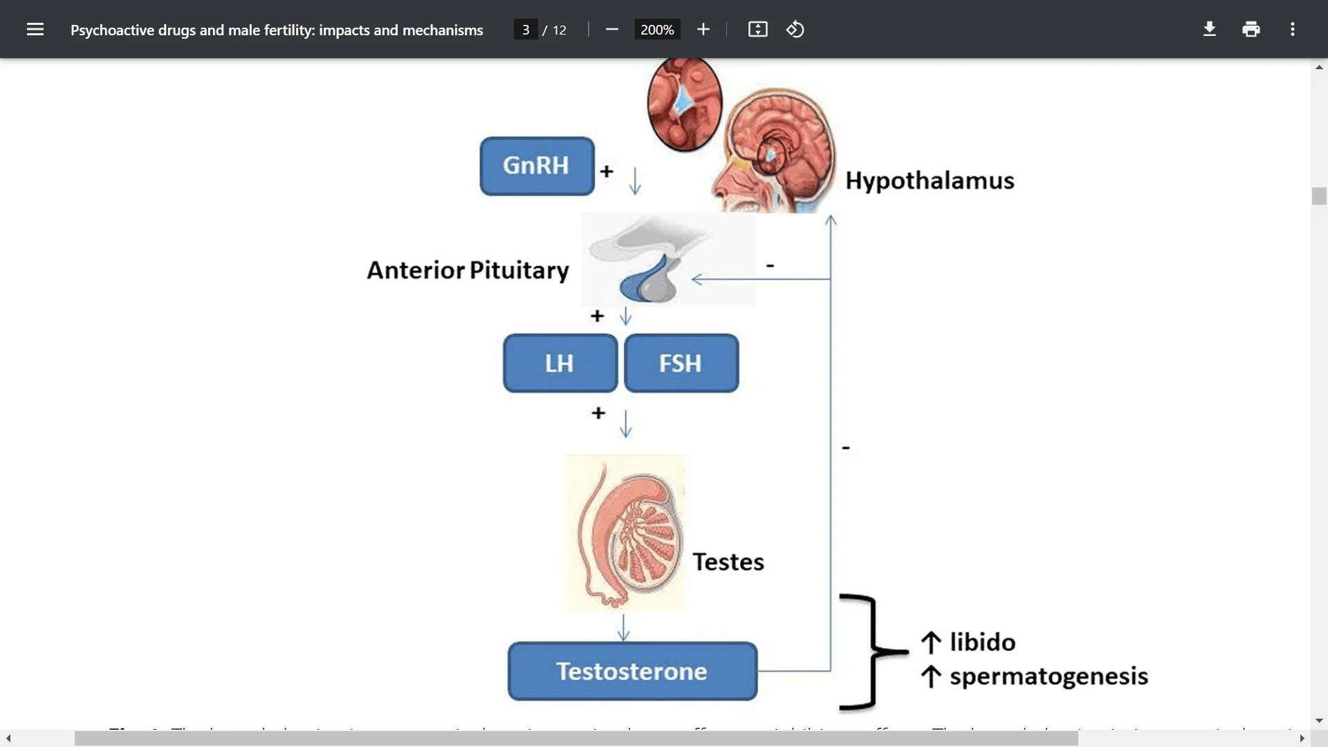The height and width of the screenshot is (747, 1328).
Task: Click the FSH box in the diagram
Action: (x=681, y=363)
